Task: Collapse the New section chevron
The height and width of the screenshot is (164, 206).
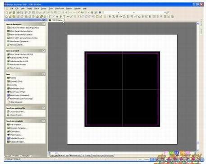Action: click(x=44, y=74)
